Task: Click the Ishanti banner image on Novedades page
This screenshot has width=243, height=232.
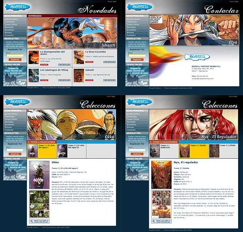Action: [72, 33]
